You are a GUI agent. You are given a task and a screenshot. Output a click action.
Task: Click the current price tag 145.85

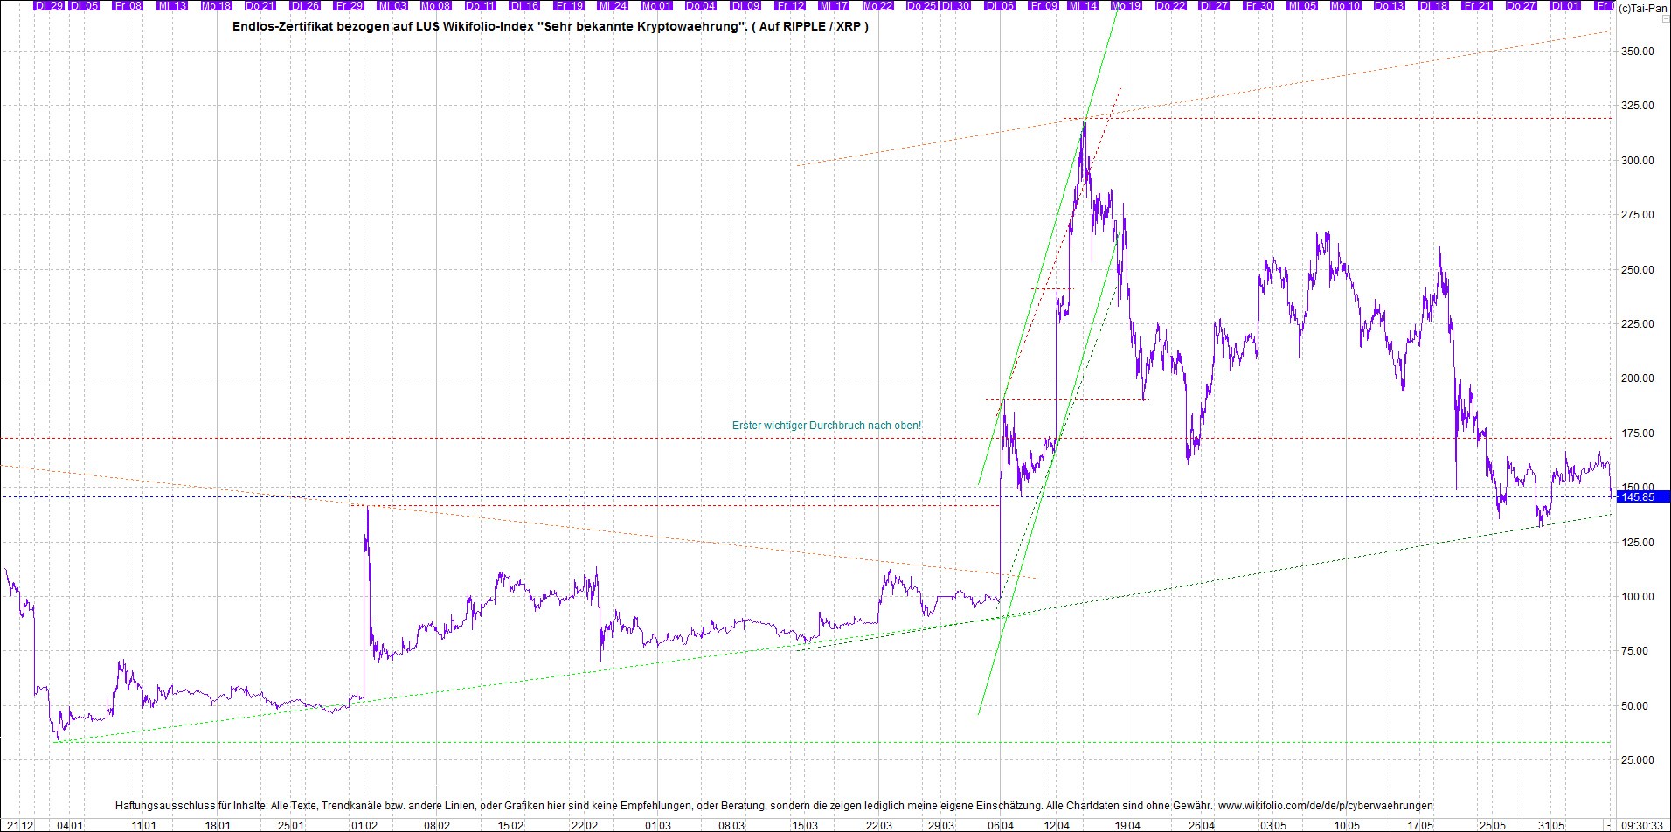point(1641,497)
